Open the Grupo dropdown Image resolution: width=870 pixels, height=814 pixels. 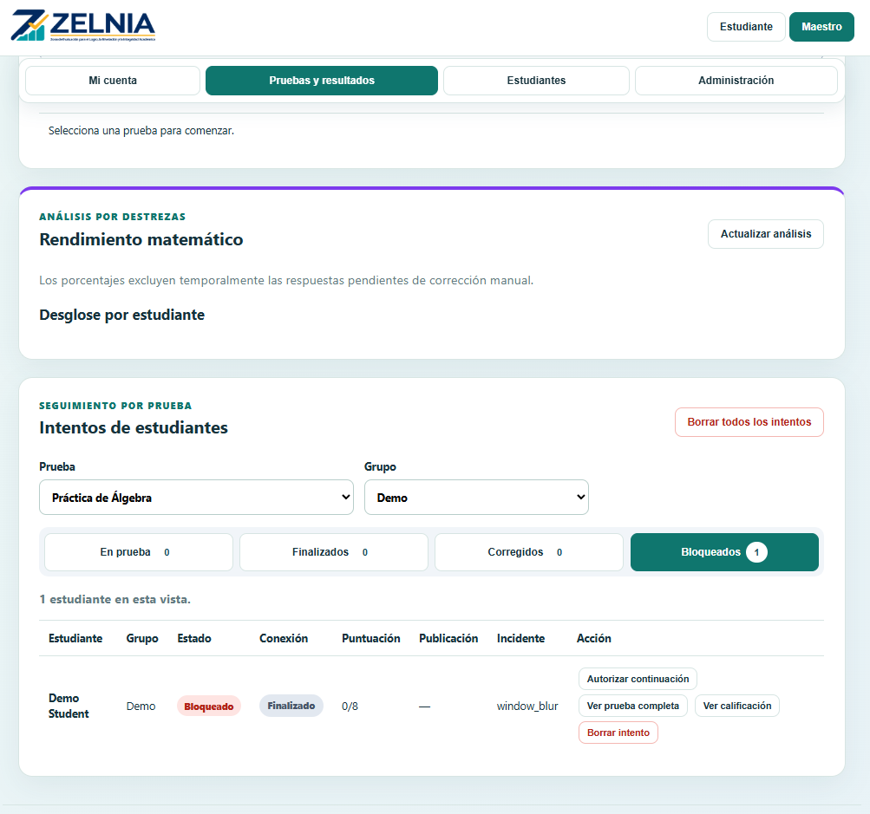point(476,498)
